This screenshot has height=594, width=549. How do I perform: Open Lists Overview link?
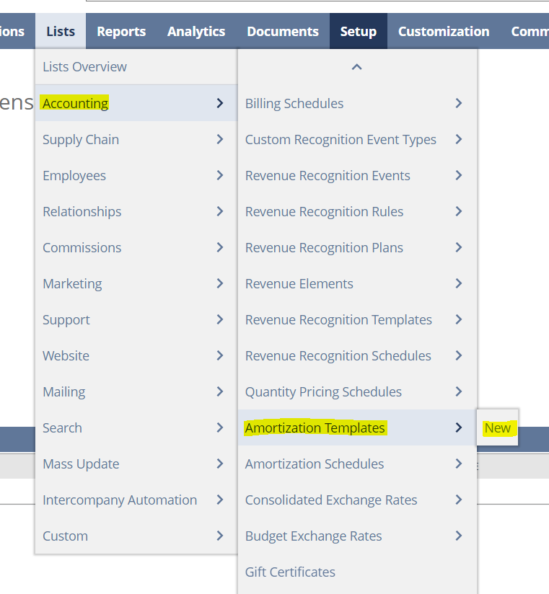tap(84, 67)
